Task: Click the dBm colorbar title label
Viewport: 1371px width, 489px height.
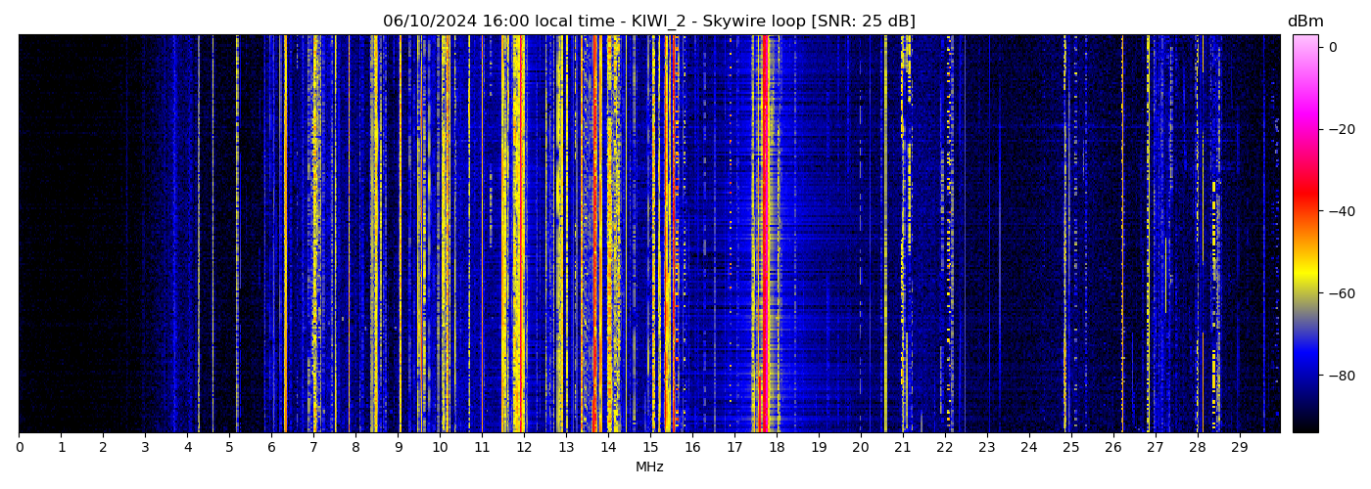Action: click(x=1304, y=22)
